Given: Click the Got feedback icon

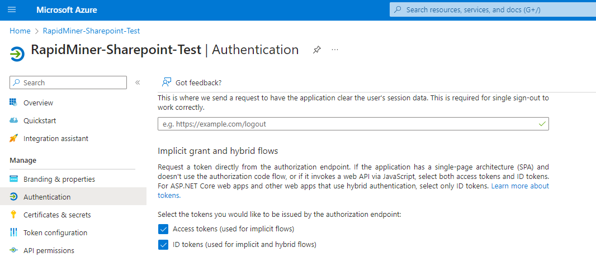Looking at the screenshot, I should coord(166,83).
